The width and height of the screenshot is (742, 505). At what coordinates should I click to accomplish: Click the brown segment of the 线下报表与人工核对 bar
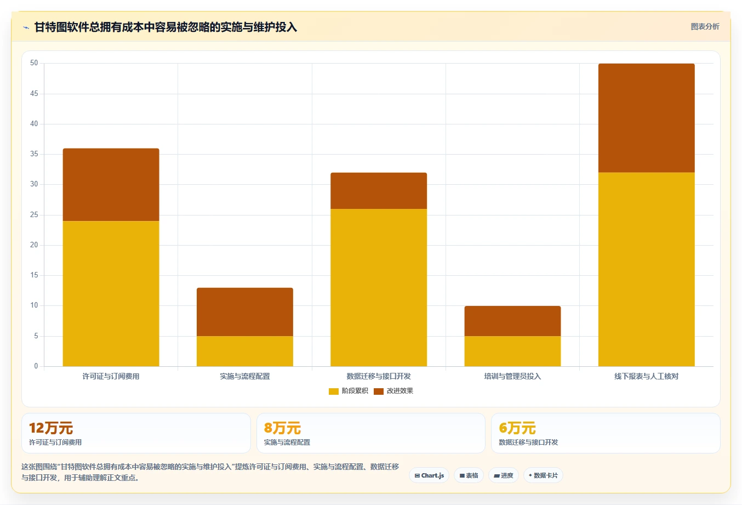[x=647, y=118]
